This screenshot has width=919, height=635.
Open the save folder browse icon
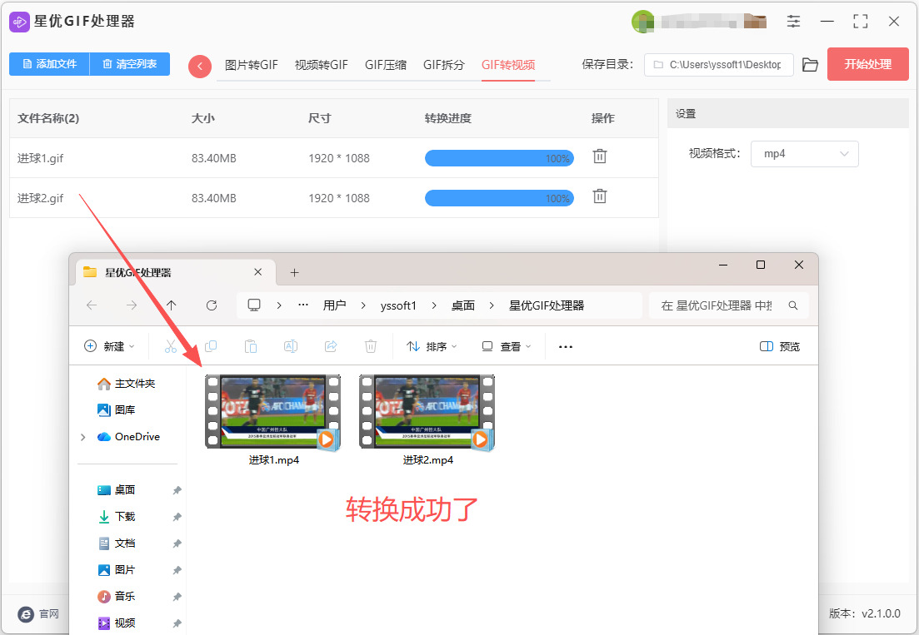point(810,65)
